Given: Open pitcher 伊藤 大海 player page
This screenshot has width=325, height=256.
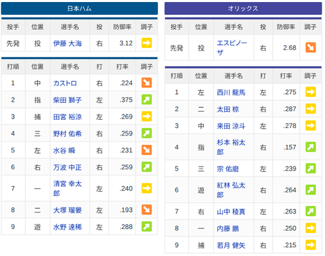Looking at the screenshot, I should [x=67, y=43].
